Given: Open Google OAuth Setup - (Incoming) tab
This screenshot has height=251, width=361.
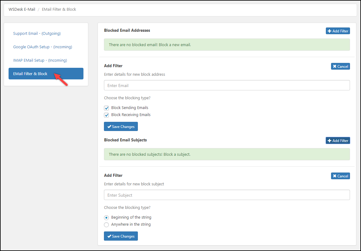Looking at the screenshot, I should click(42, 47).
